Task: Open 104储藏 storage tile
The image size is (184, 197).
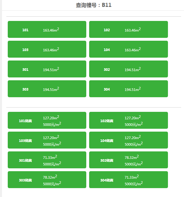Action: (x=128, y=140)
